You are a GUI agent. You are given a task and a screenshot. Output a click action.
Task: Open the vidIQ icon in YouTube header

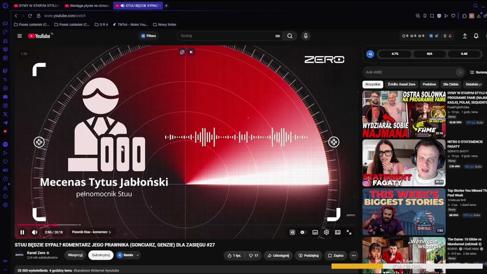pyautogui.click(x=431, y=36)
